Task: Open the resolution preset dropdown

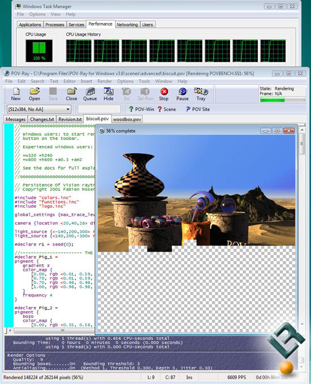Action: tap(39, 109)
